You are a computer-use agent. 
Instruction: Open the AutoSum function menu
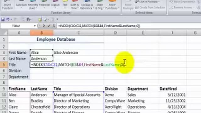pos(21,5)
